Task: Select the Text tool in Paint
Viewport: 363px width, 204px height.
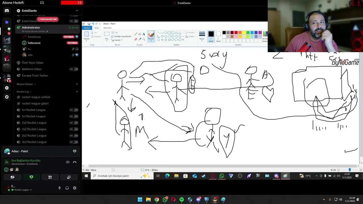Action: pyautogui.click(x=144, y=34)
